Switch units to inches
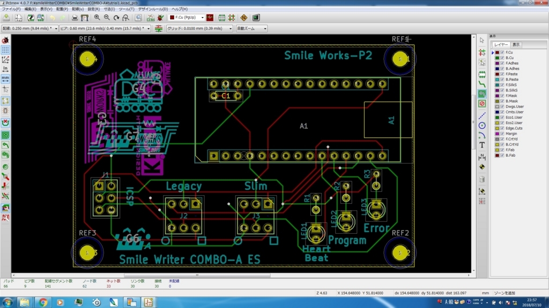The height and width of the screenshot is (308, 549). click(x=5, y=69)
